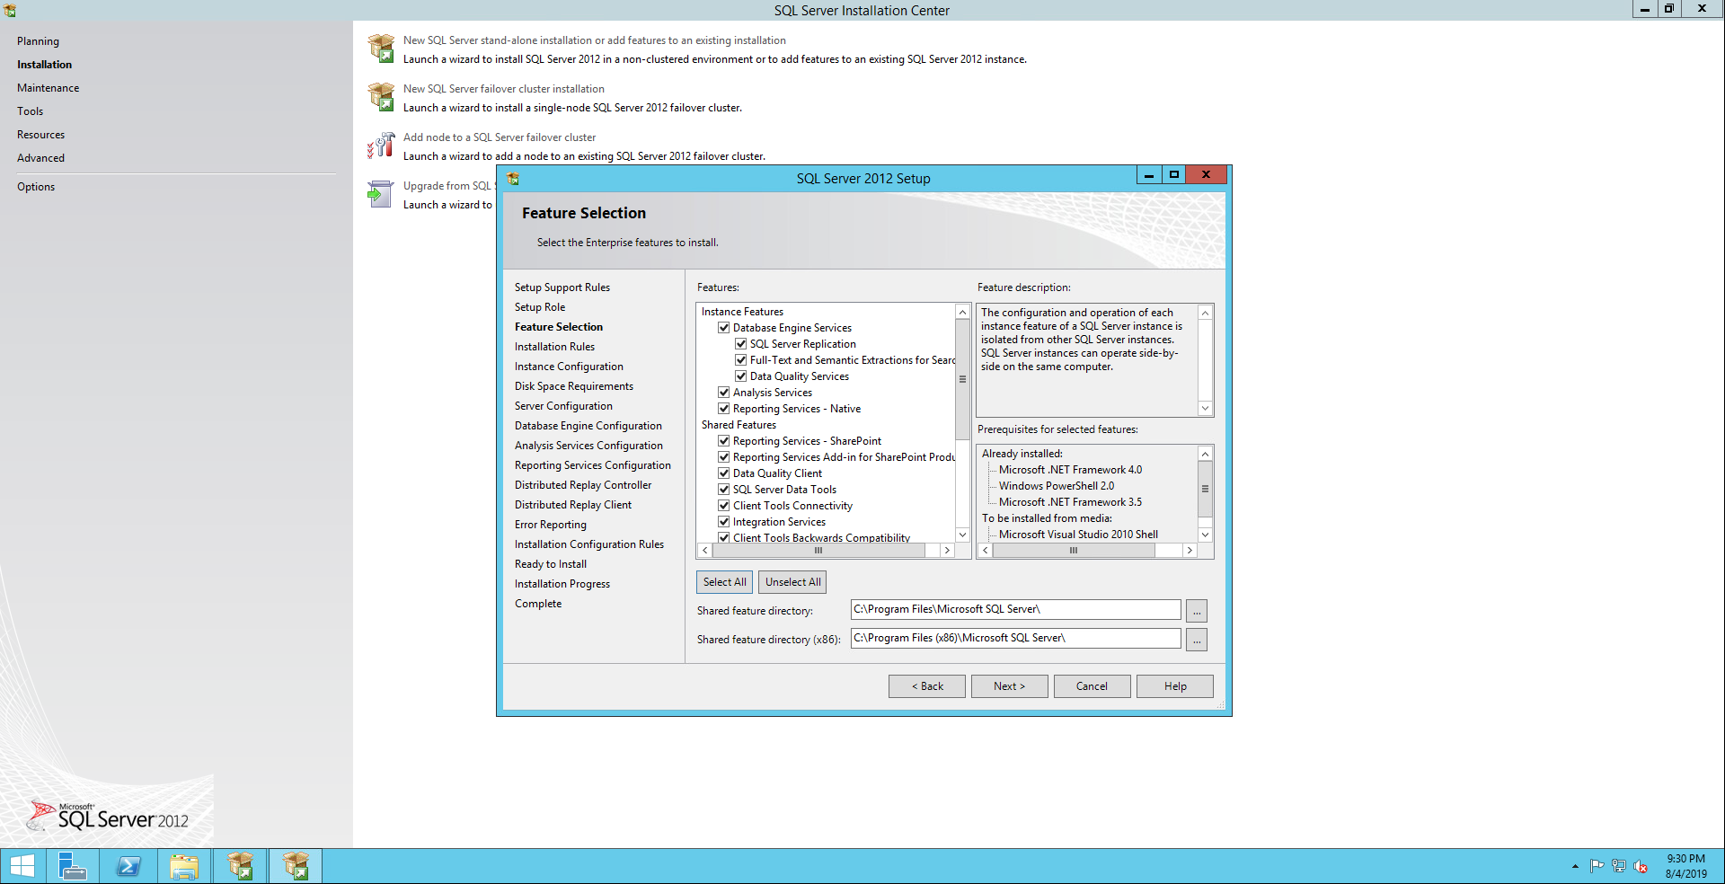The height and width of the screenshot is (884, 1725).
Task: Toggle the Analysis Services checkbox
Action: coord(724,393)
